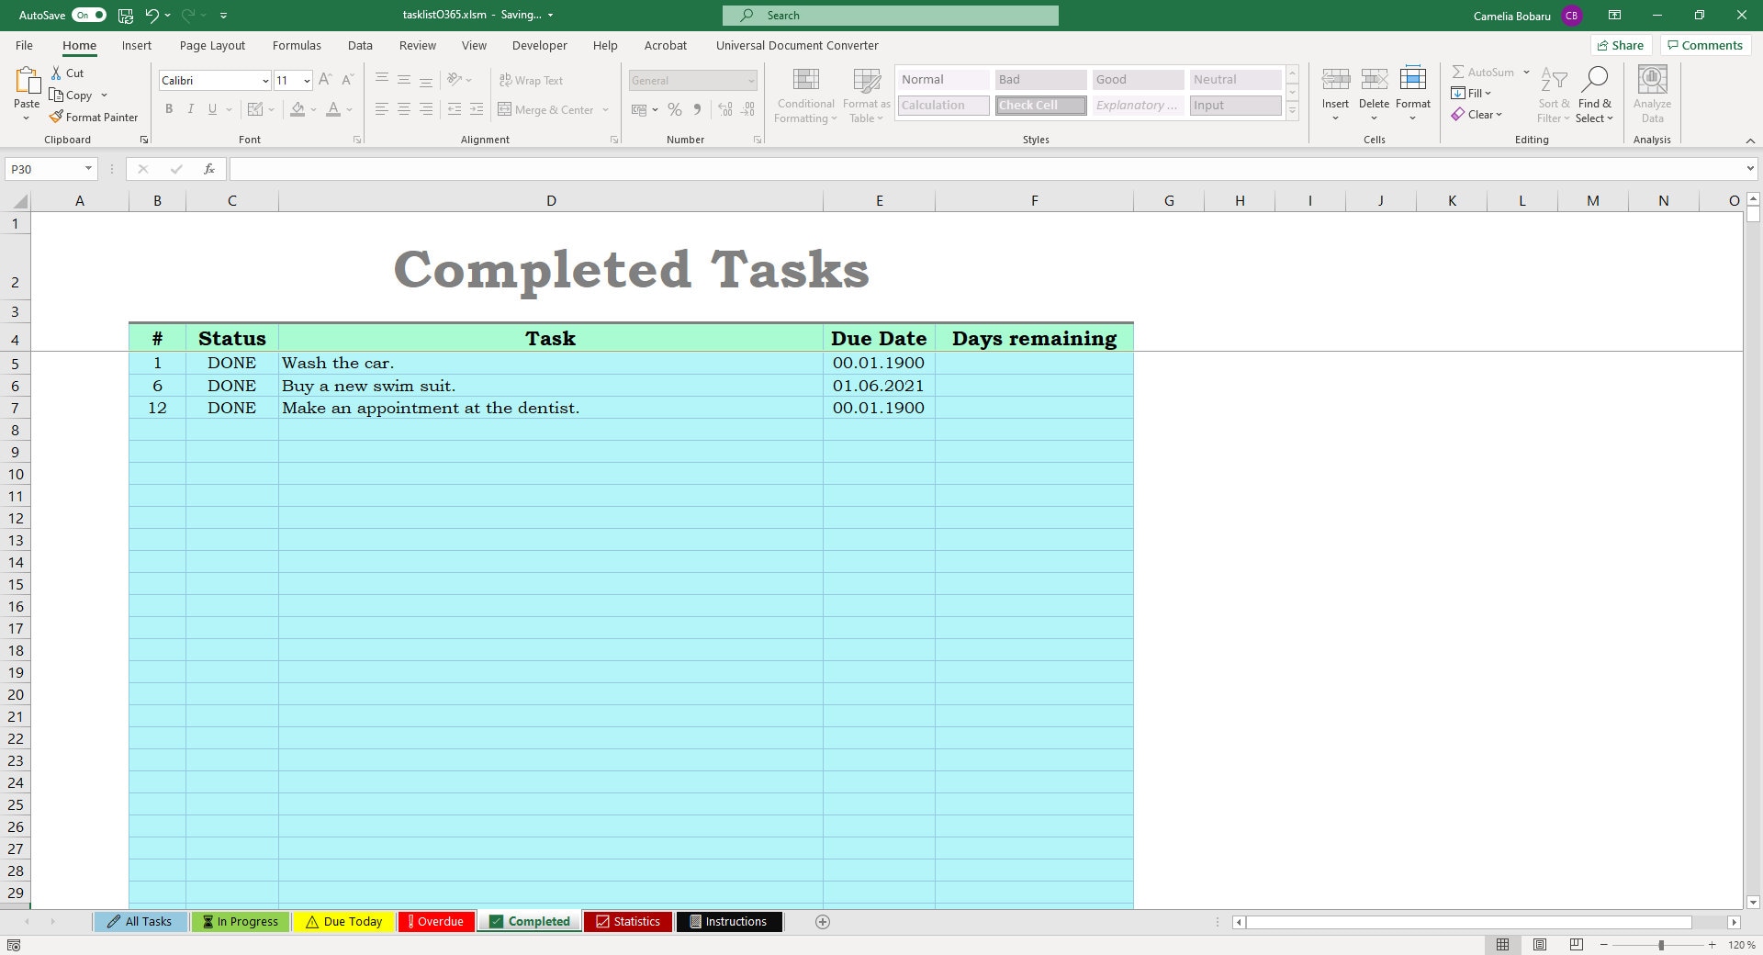
Task: Click the Analyze Data icon
Action: point(1651,95)
